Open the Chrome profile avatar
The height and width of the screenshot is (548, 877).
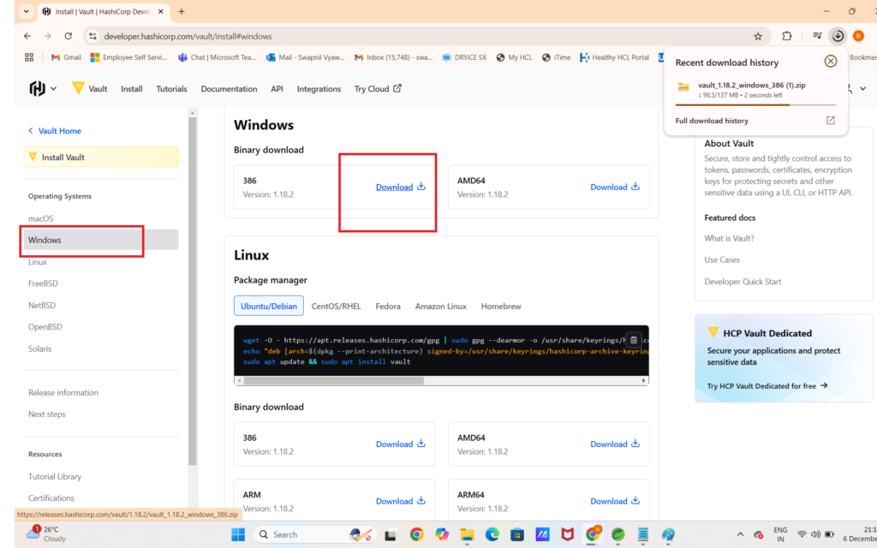(x=858, y=36)
